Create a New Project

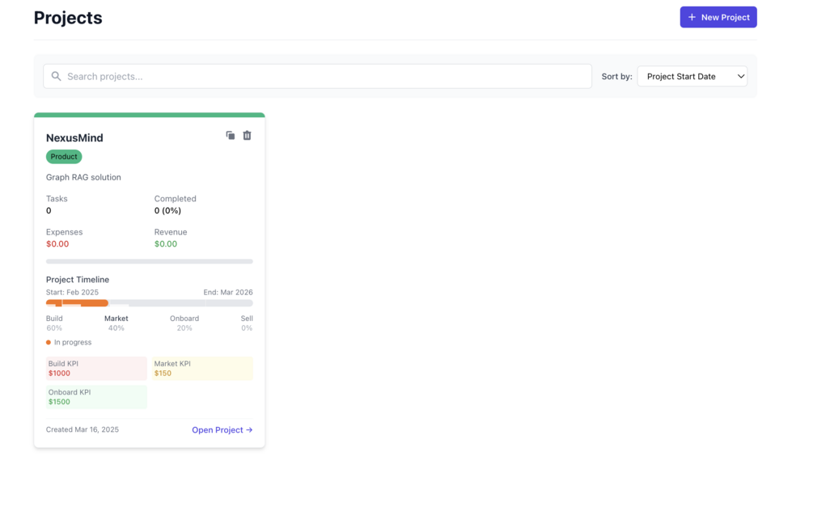click(x=718, y=17)
